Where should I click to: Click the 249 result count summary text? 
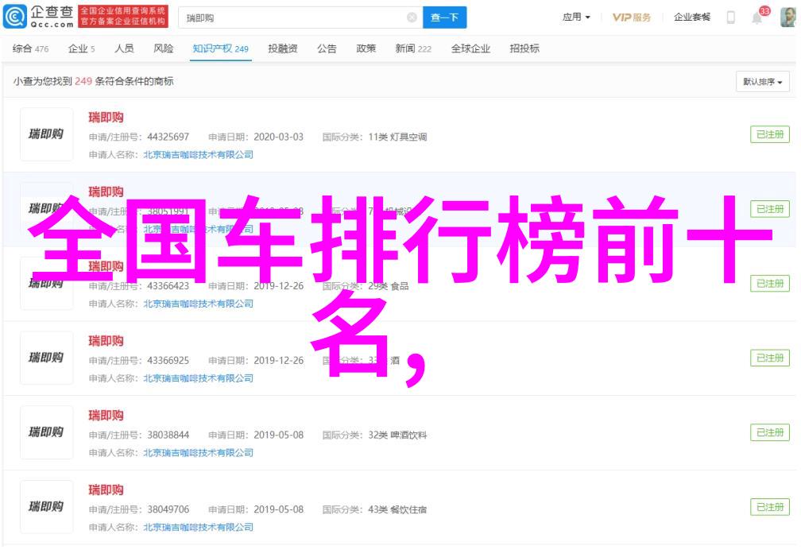(x=94, y=81)
